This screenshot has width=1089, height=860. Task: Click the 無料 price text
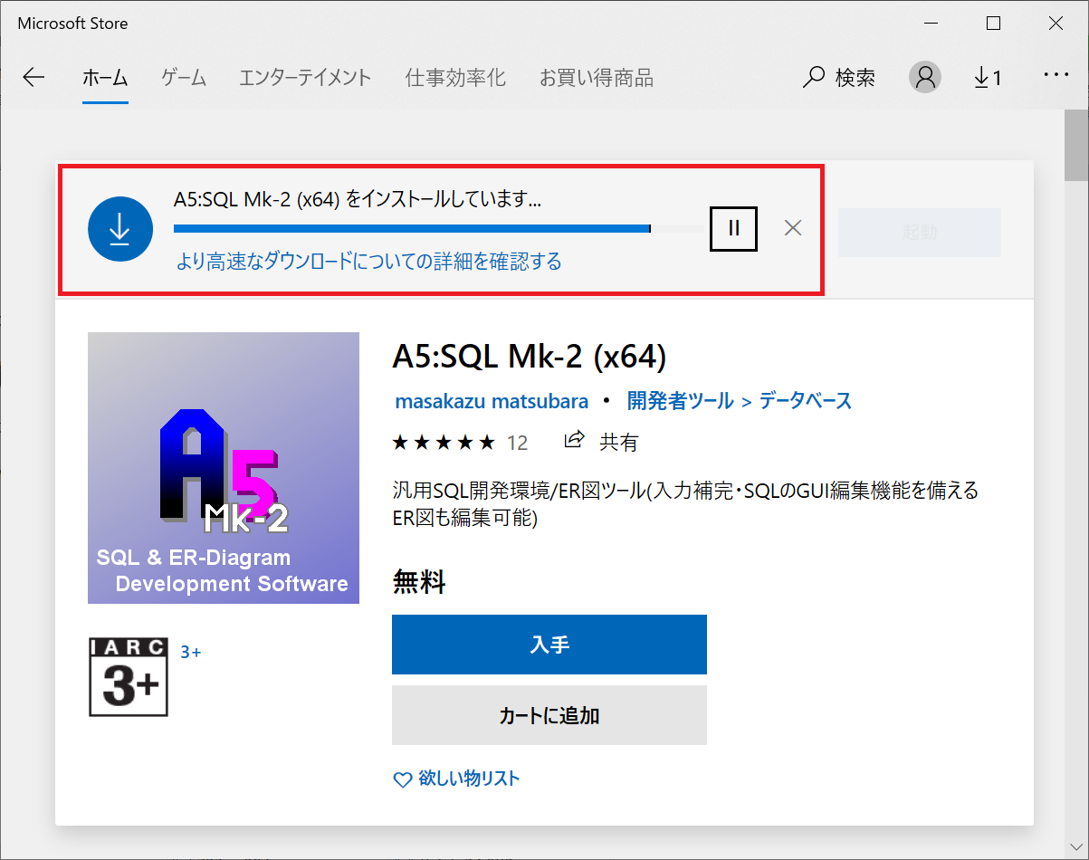click(419, 582)
